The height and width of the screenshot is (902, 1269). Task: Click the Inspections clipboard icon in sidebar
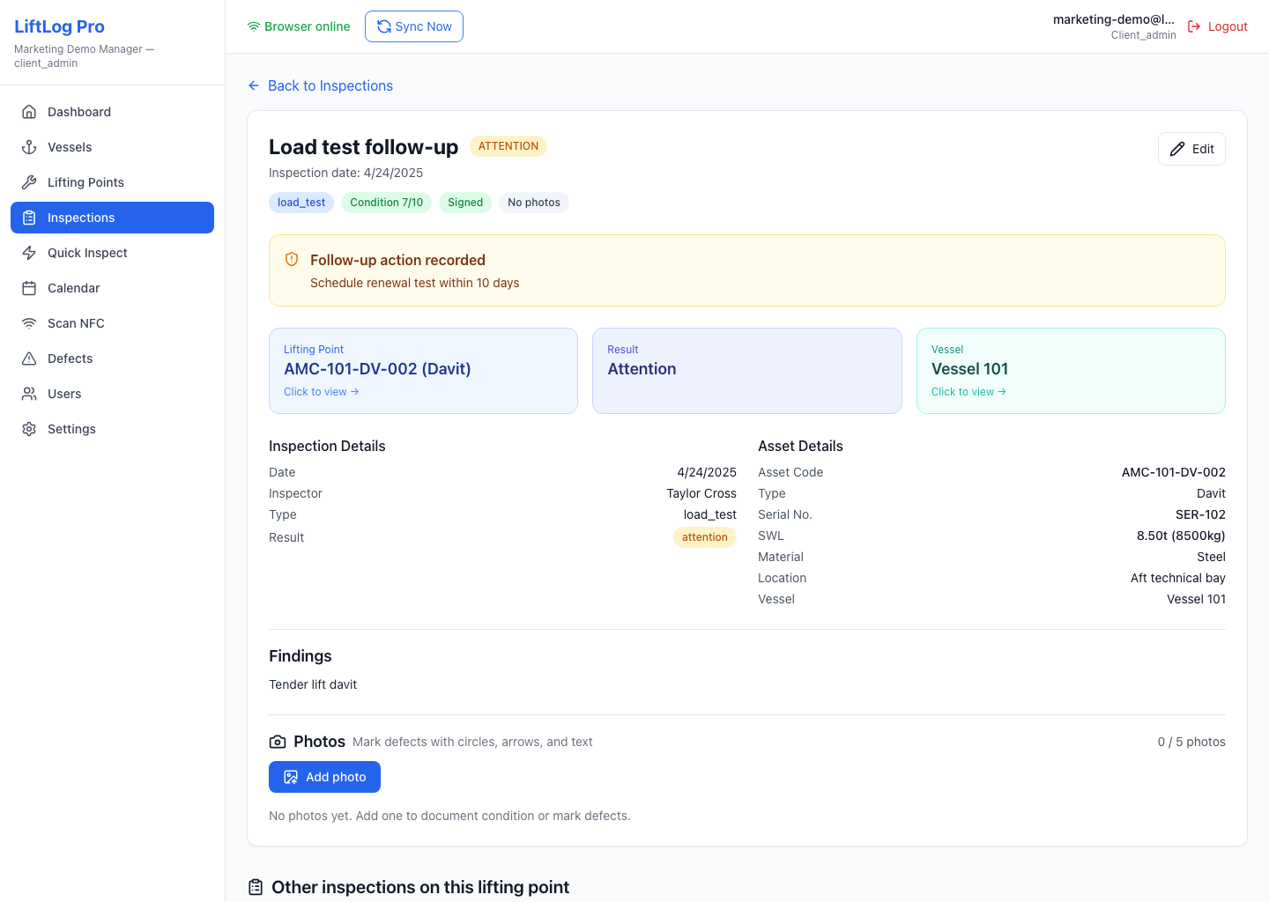29,218
